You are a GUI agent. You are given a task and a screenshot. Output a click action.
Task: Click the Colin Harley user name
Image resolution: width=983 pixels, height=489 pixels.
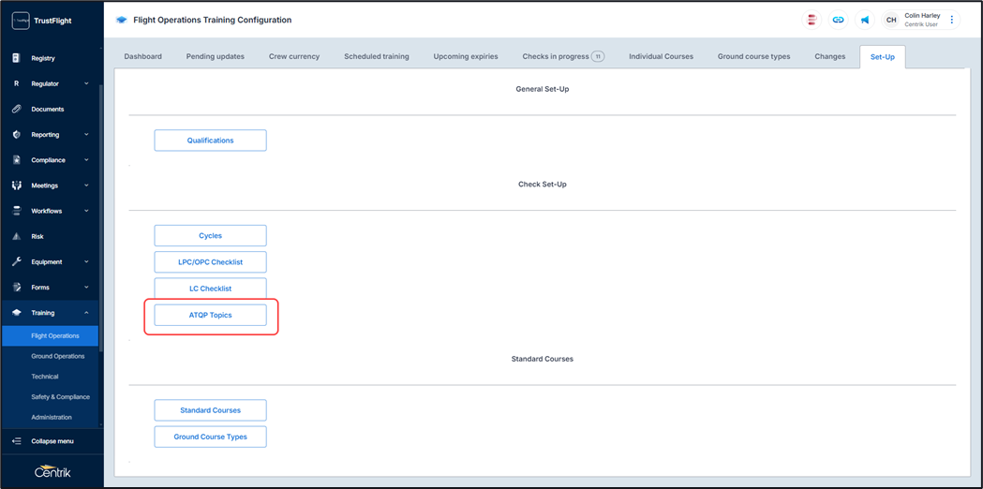922,16
